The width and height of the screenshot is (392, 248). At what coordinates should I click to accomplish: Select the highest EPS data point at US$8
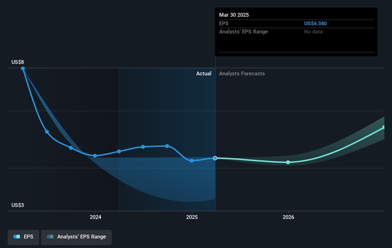[x=23, y=68]
